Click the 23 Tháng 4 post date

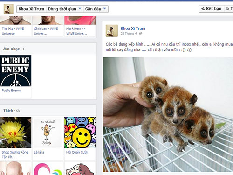tap(129, 34)
